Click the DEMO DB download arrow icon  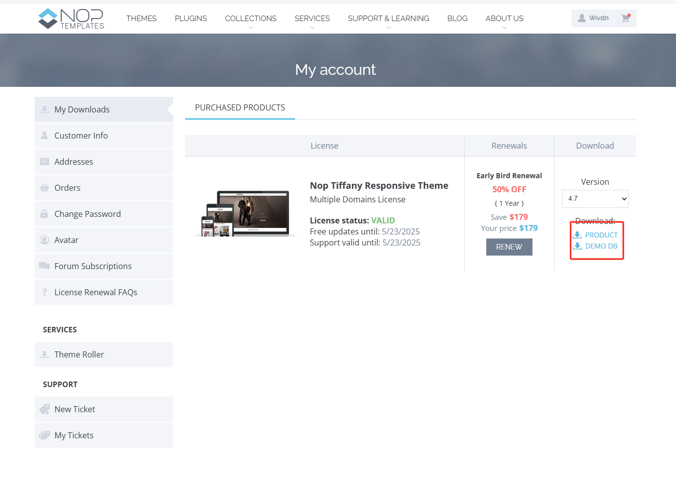578,246
